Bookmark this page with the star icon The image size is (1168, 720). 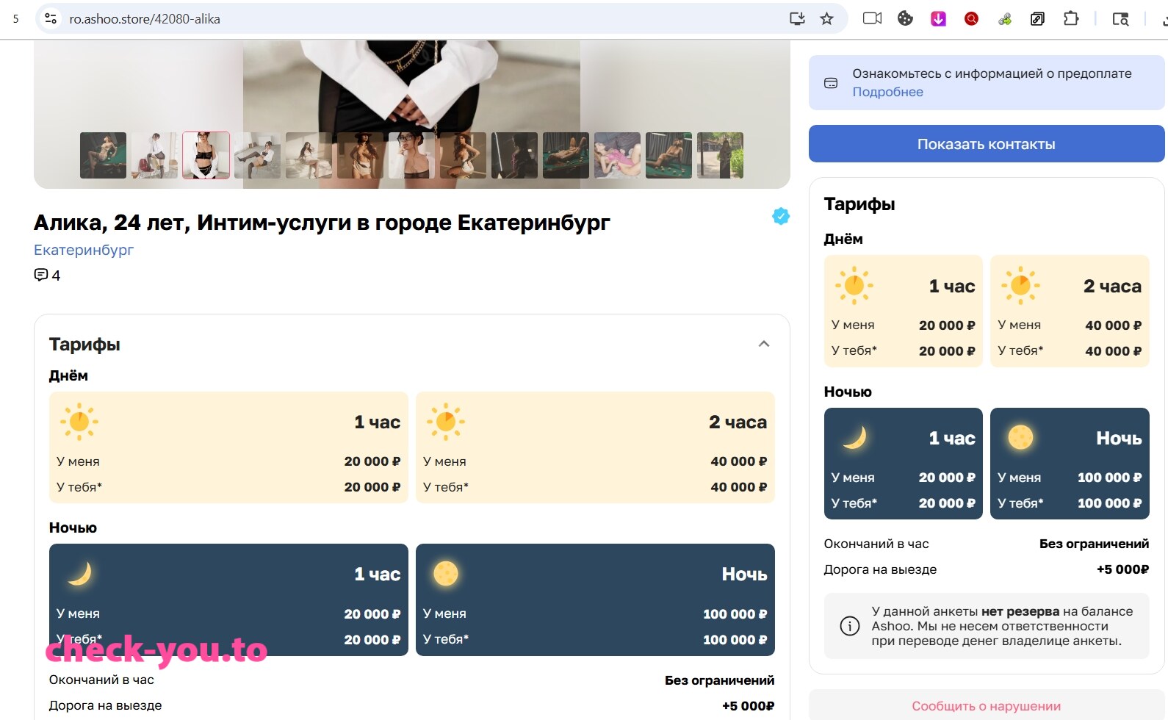click(x=826, y=18)
